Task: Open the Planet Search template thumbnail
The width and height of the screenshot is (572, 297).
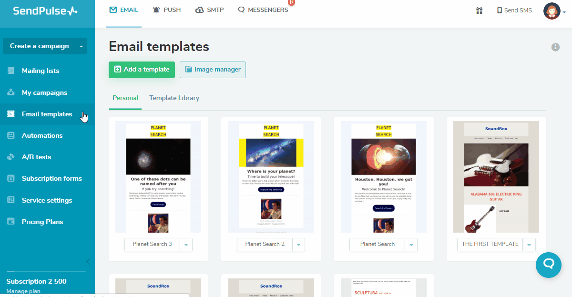Action: 383,176
